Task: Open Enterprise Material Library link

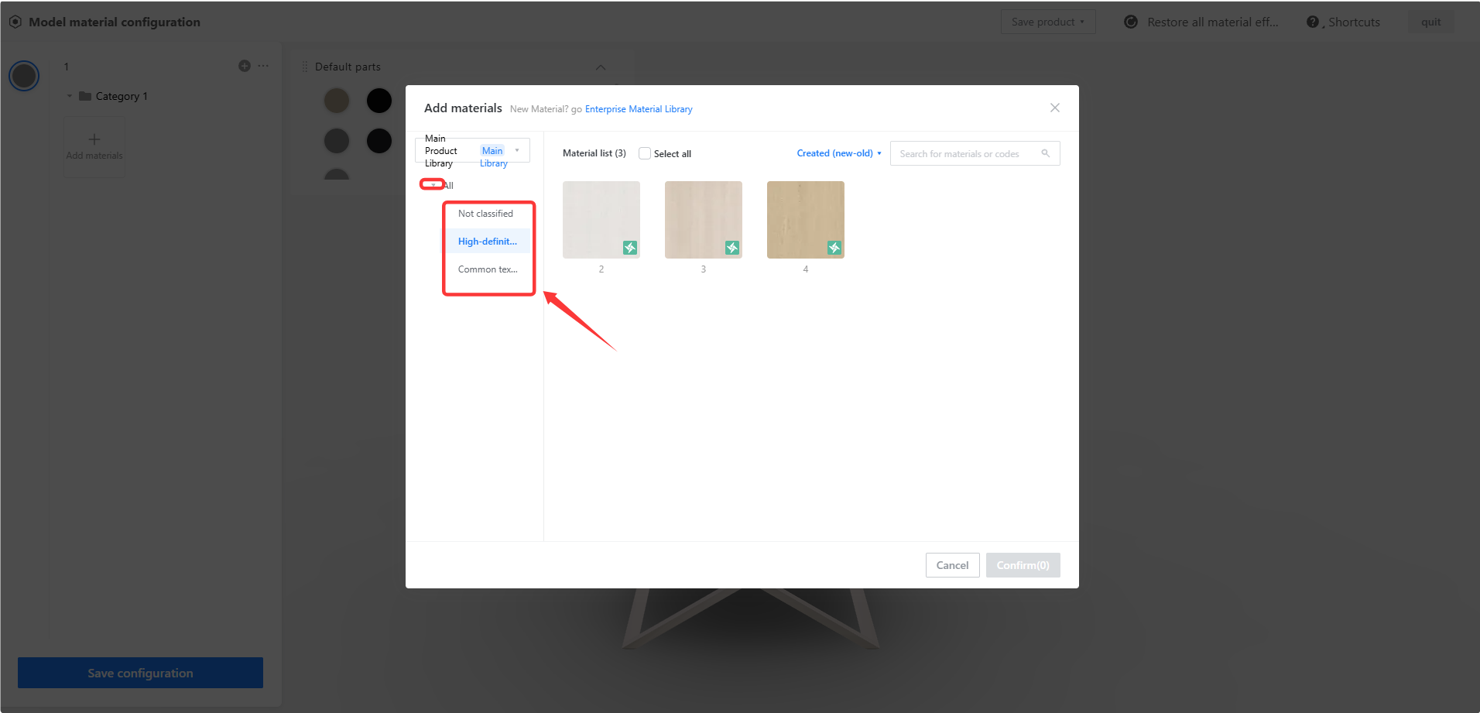Action: (639, 109)
